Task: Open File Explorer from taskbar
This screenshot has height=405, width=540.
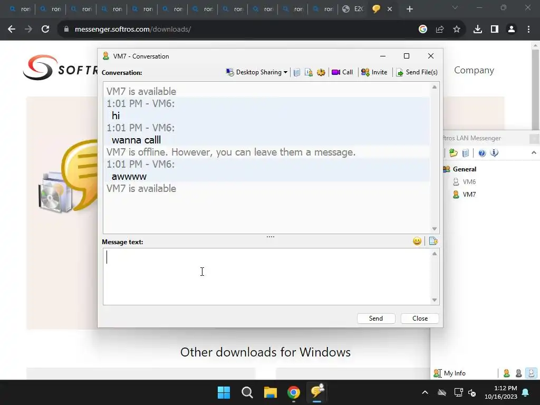Action: point(271,392)
